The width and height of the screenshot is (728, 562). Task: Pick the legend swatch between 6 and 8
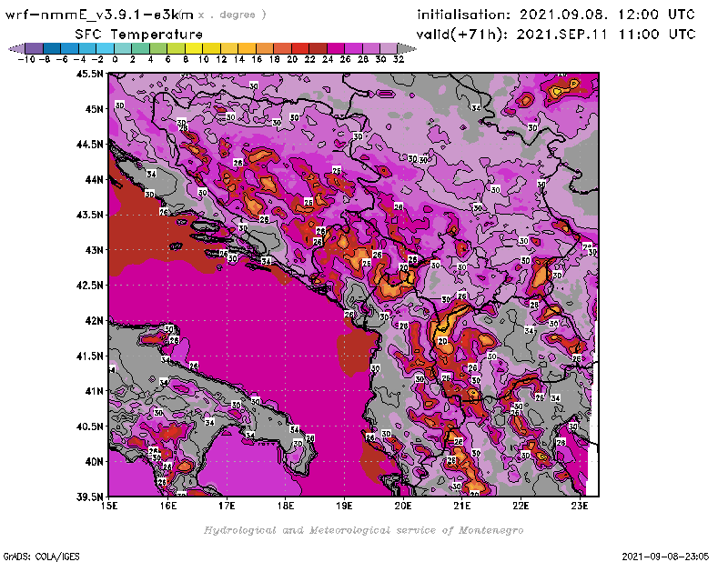176,48
